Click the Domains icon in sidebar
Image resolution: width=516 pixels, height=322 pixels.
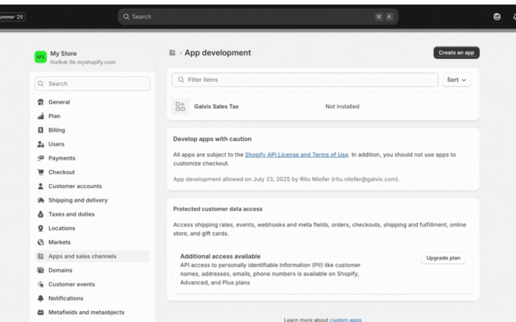[41, 270]
